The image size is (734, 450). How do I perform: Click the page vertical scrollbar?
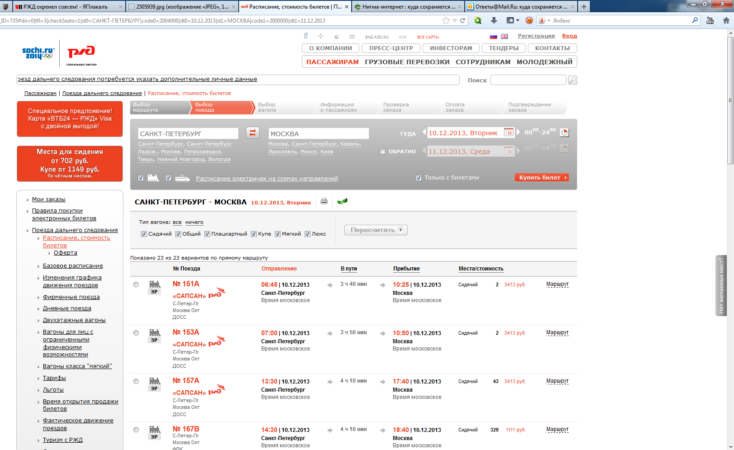click(x=730, y=100)
